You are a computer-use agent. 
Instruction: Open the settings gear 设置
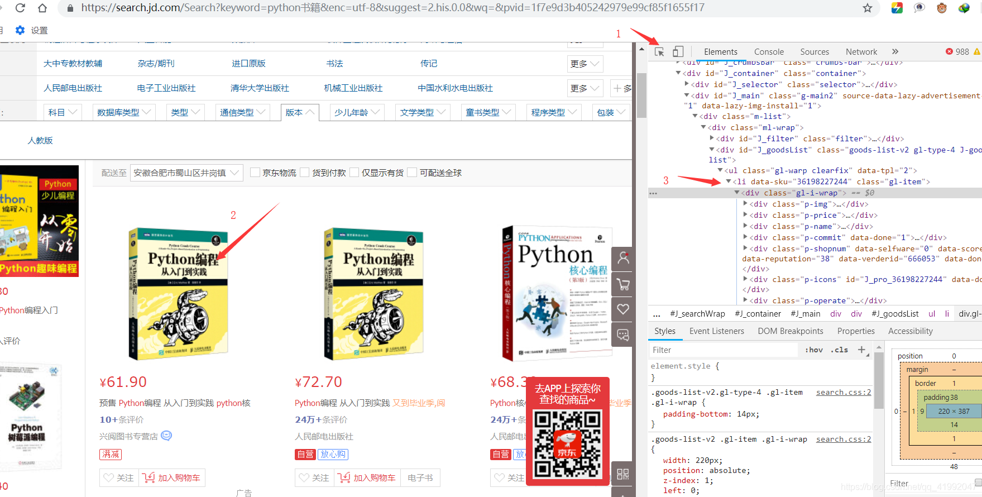pyautogui.click(x=31, y=30)
